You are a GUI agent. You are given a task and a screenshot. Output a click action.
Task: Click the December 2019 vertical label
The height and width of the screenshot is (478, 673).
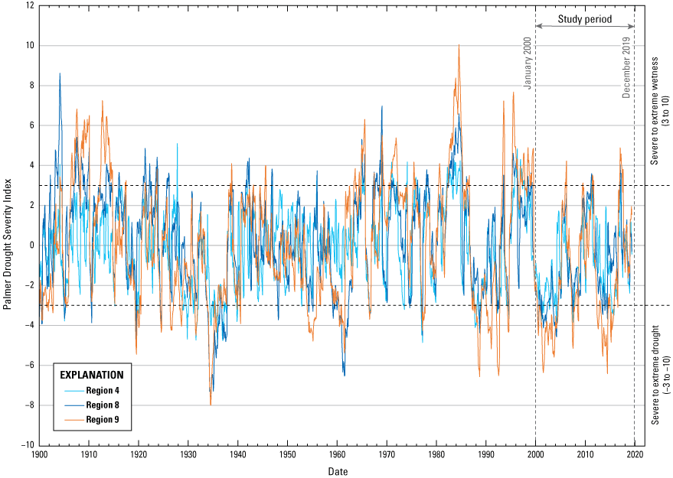click(627, 67)
